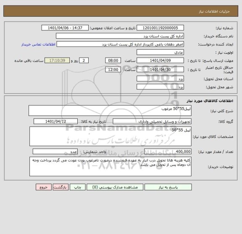Viewport: 242px width, 234px height.
Task: Click the label 'اولویت نیاز :'
Action: click(x=224, y=53)
